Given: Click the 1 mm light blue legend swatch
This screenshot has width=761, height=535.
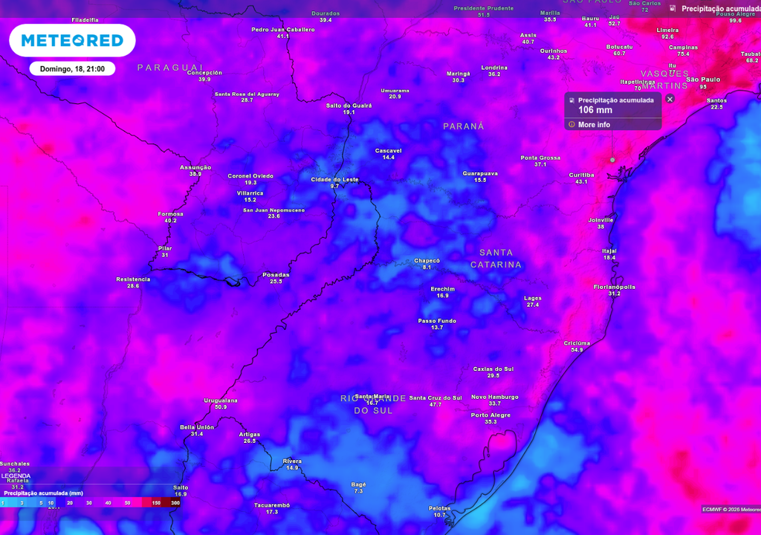Looking at the screenshot, I should point(4,503).
